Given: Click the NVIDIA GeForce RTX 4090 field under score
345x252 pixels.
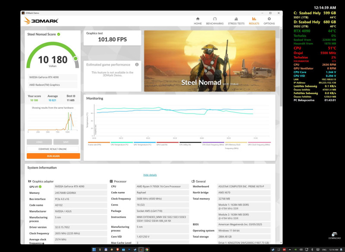Looking at the screenshot, I should 53,77.
